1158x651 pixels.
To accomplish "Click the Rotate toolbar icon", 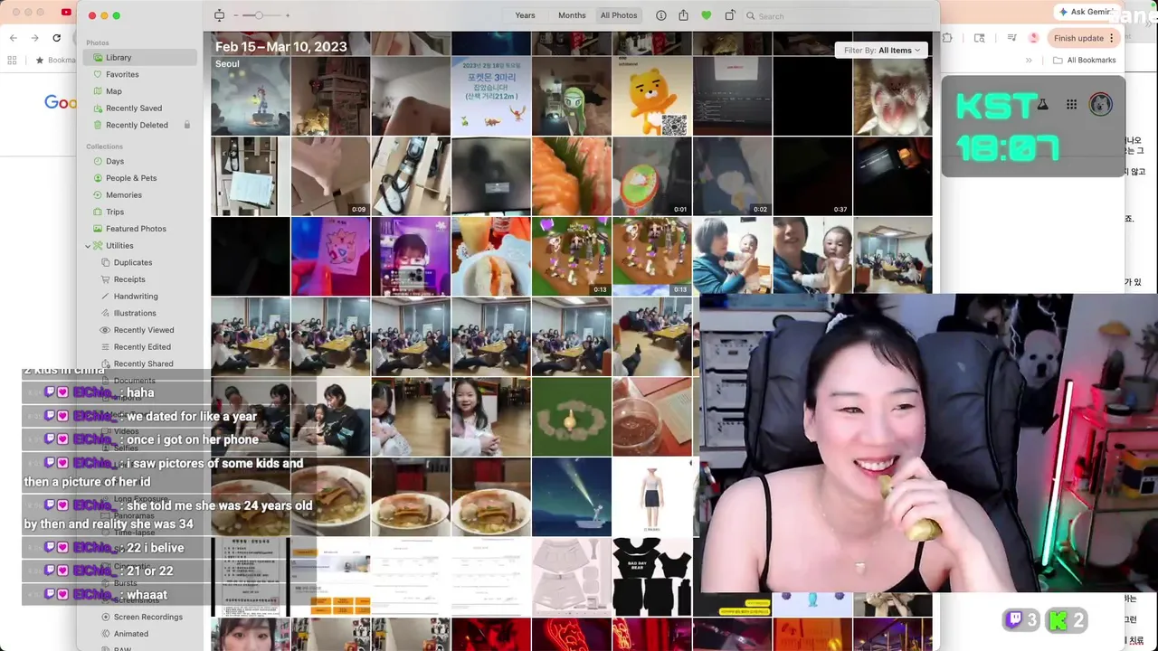I will pyautogui.click(x=729, y=15).
